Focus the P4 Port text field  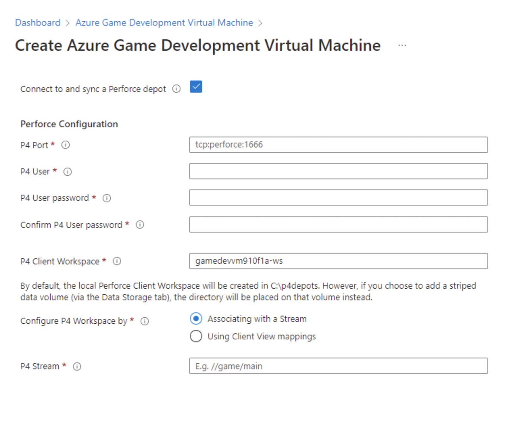coord(339,145)
